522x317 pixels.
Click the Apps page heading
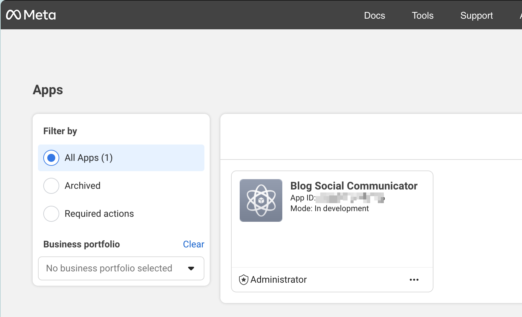[48, 90]
